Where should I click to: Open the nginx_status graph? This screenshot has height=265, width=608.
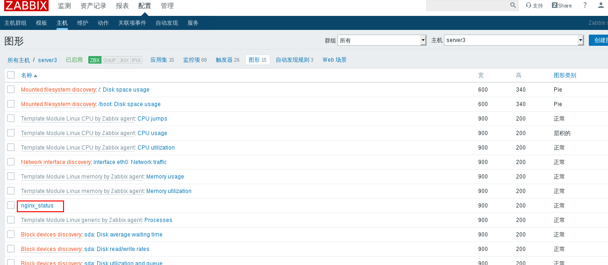tap(37, 206)
